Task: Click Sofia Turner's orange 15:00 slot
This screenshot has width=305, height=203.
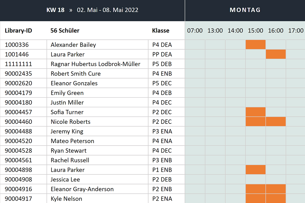Action: pyautogui.click(x=255, y=112)
